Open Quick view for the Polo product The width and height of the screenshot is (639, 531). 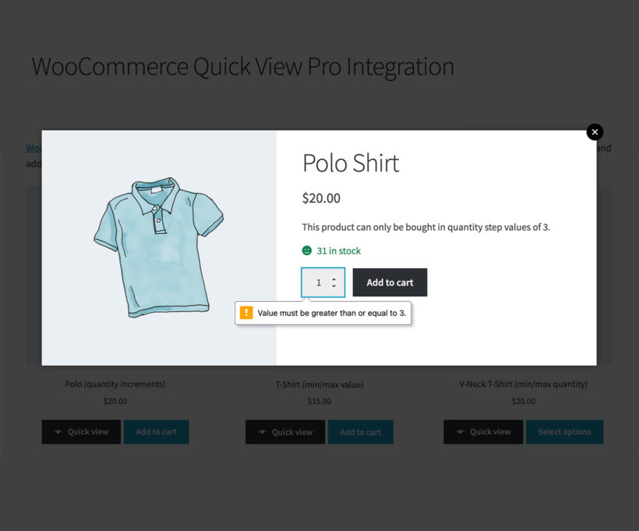click(81, 432)
